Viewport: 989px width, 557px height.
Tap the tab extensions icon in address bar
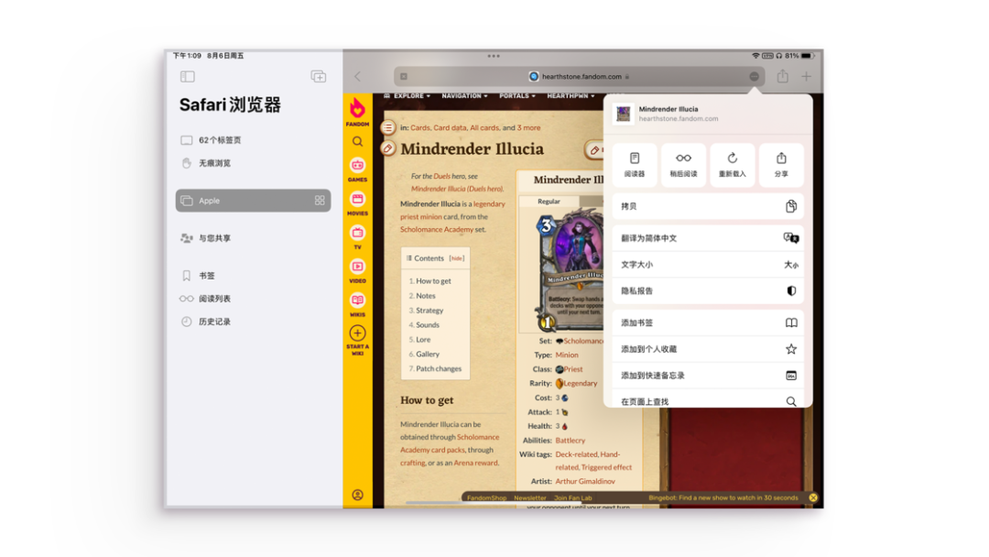(x=404, y=76)
